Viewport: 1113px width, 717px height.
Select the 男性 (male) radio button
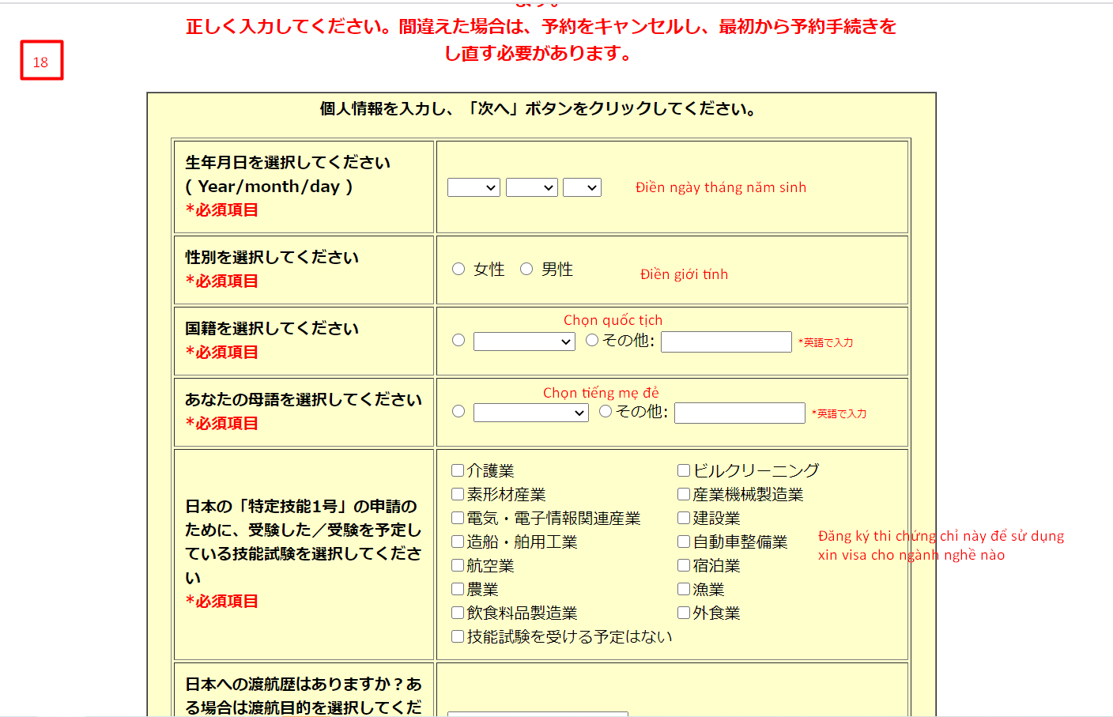(526, 269)
